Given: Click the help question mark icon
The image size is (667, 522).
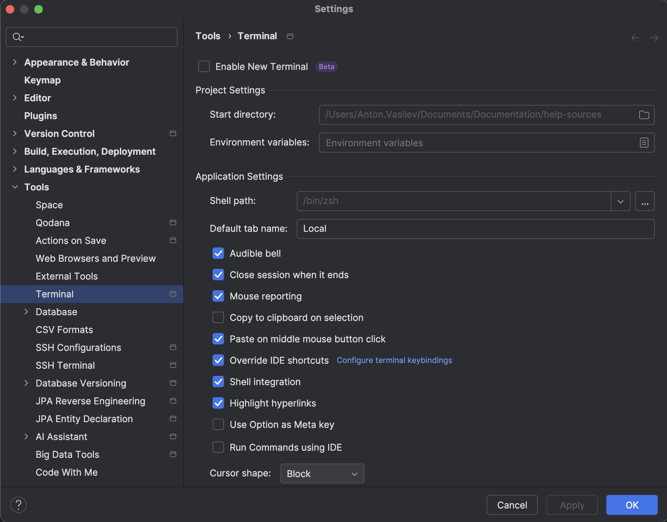Looking at the screenshot, I should click(19, 505).
